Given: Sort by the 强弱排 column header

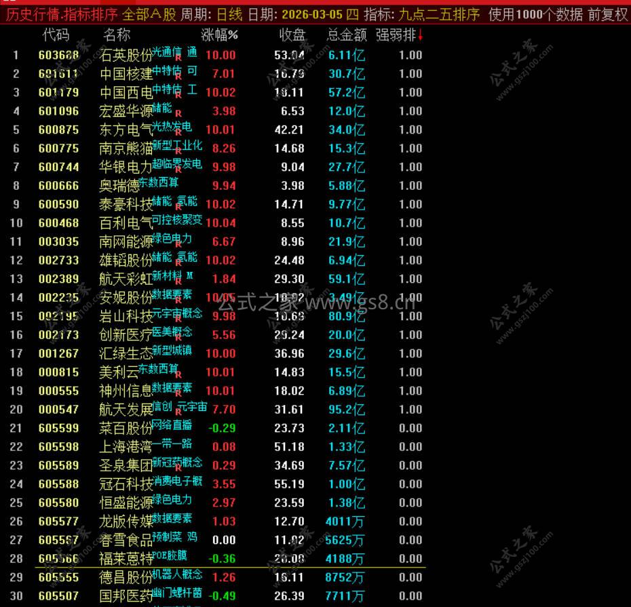Looking at the screenshot, I should (396, 35).
